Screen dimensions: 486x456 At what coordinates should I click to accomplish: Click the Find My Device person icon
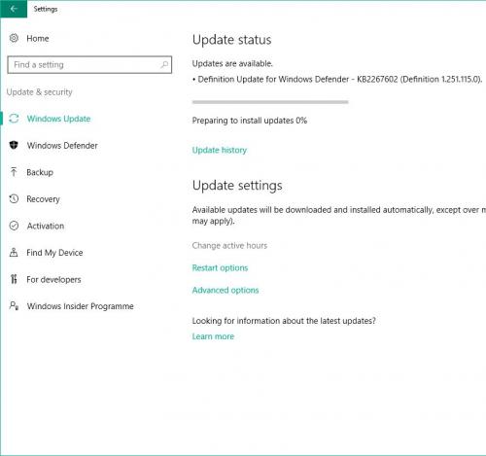tap(14, 252)
